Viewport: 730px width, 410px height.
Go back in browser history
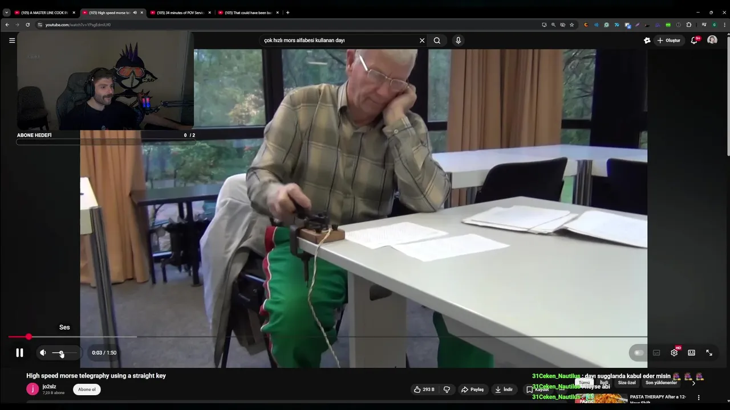pyautogui.click(x=7, y=24)
